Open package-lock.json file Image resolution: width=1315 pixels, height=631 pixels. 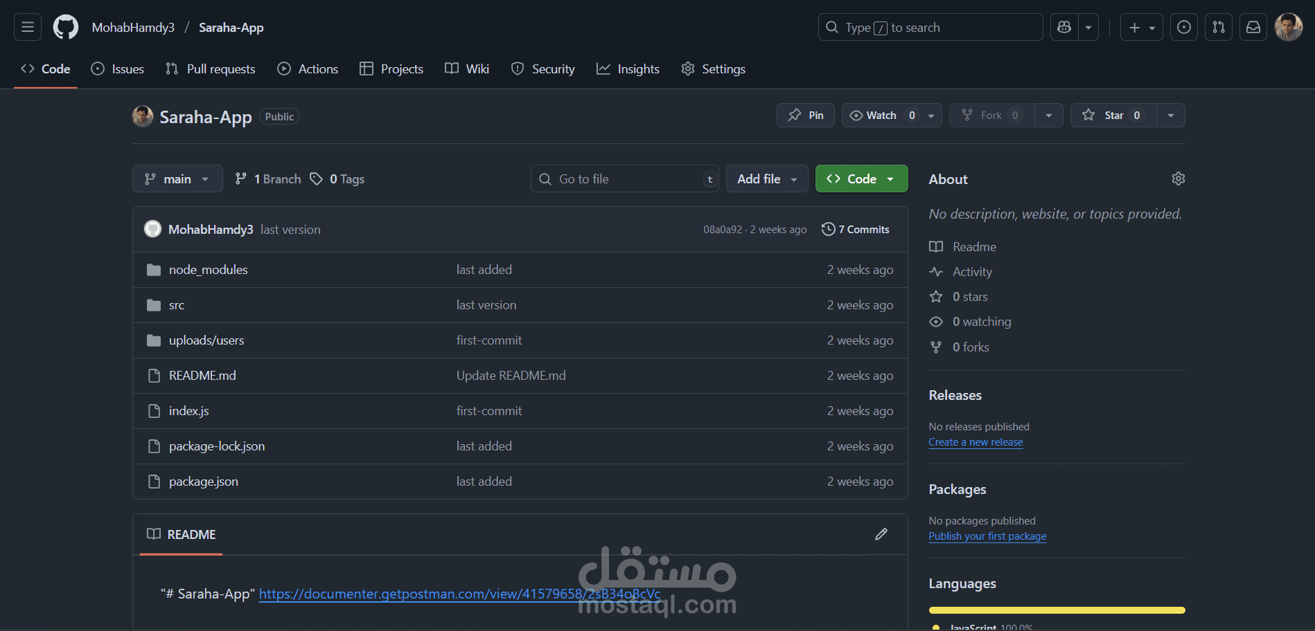coord(217,446)
